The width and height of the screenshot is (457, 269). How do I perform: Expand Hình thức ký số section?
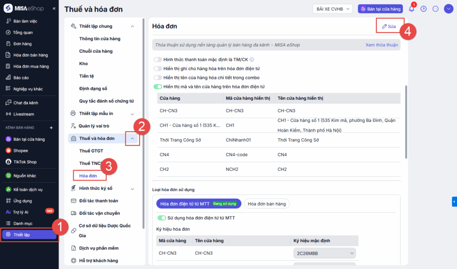(x=132, y=189)
